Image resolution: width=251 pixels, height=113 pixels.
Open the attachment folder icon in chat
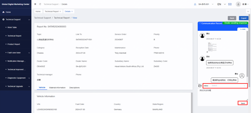pyautogui.click(x=200, y=86)
